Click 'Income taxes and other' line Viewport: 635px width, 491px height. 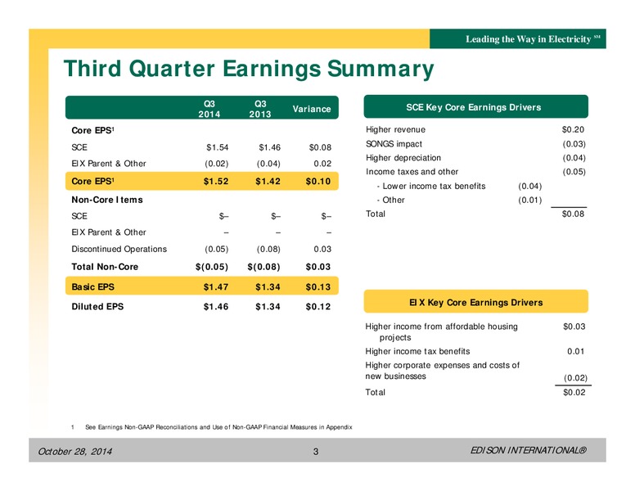click(x=412, y=172)
